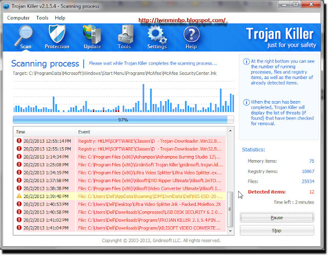The width and height of the screenshot is (328, 255).
Task: Click the alert icon for the 1:37:58 PM entry
Action: [19, 180]
